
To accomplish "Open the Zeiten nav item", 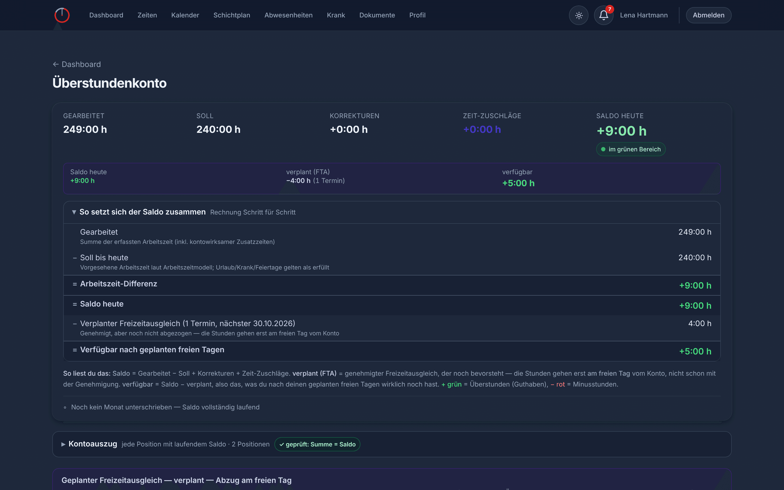I will pos(147,15).
